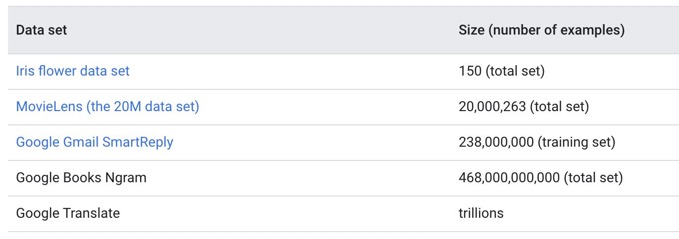Click the 20,000,263 (total set) cell

tap(524, 107)
